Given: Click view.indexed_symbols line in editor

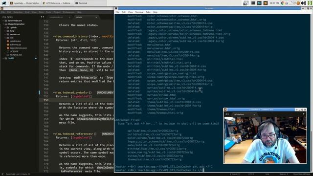Looking at the screenshot, I should [83, 92].
